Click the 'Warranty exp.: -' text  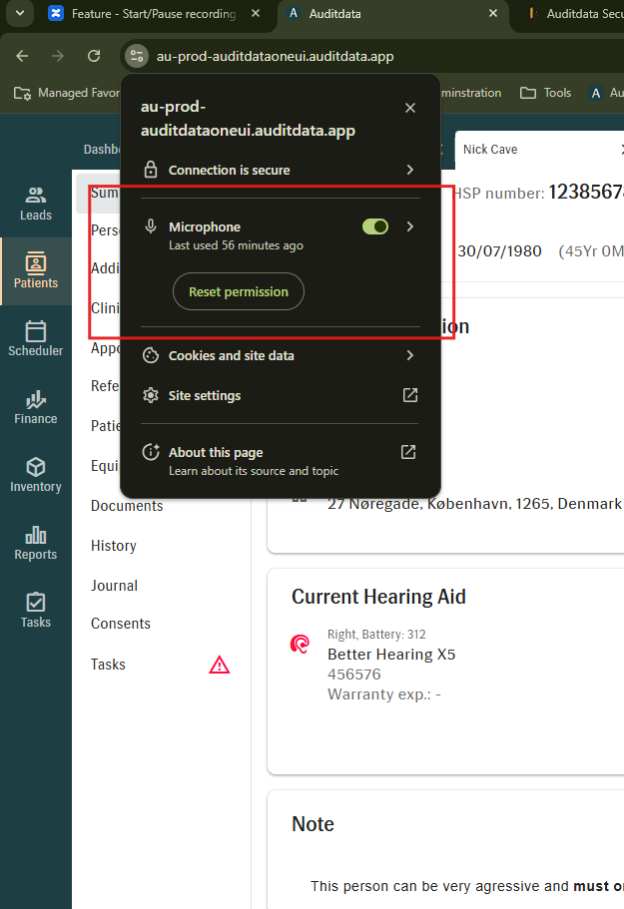pyautogui.click(x=384, y=693)
